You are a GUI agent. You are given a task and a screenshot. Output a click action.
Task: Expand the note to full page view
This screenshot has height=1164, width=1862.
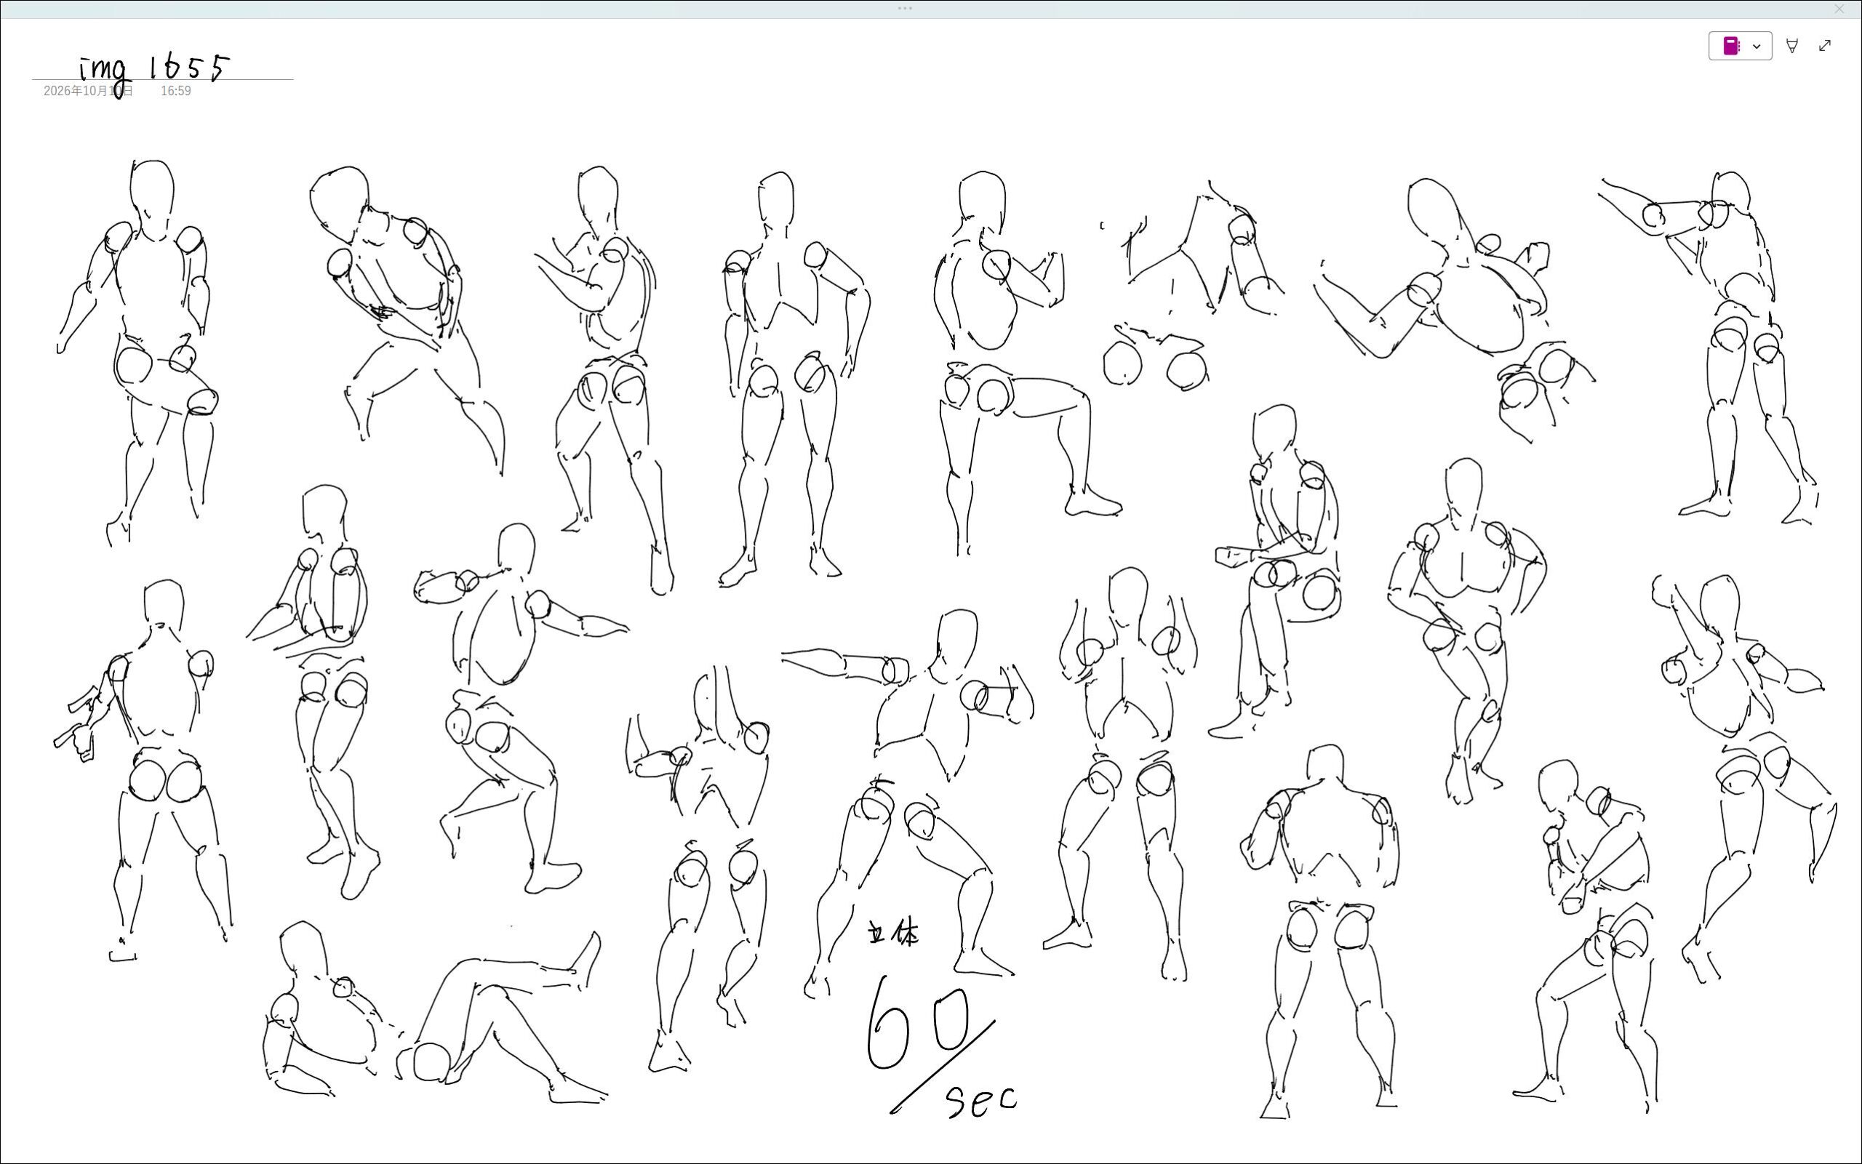tap(1824, 47)
